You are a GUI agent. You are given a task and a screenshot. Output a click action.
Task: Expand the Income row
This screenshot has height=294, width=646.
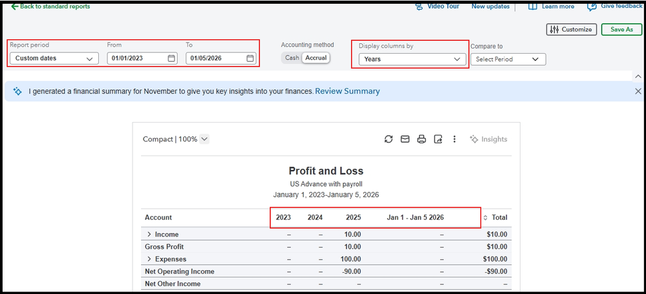click(149, 235)
